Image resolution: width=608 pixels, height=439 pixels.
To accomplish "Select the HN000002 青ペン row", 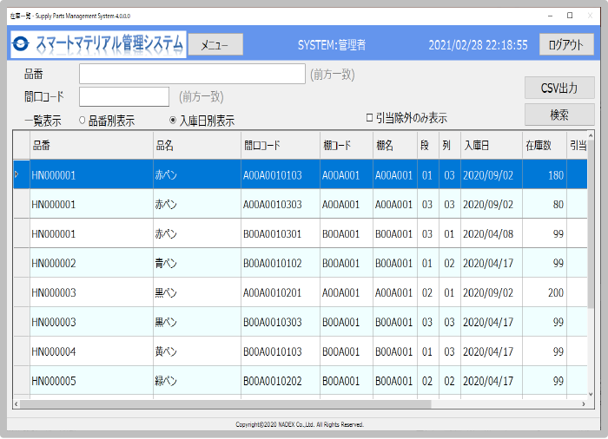I will [x=301, y=263].
